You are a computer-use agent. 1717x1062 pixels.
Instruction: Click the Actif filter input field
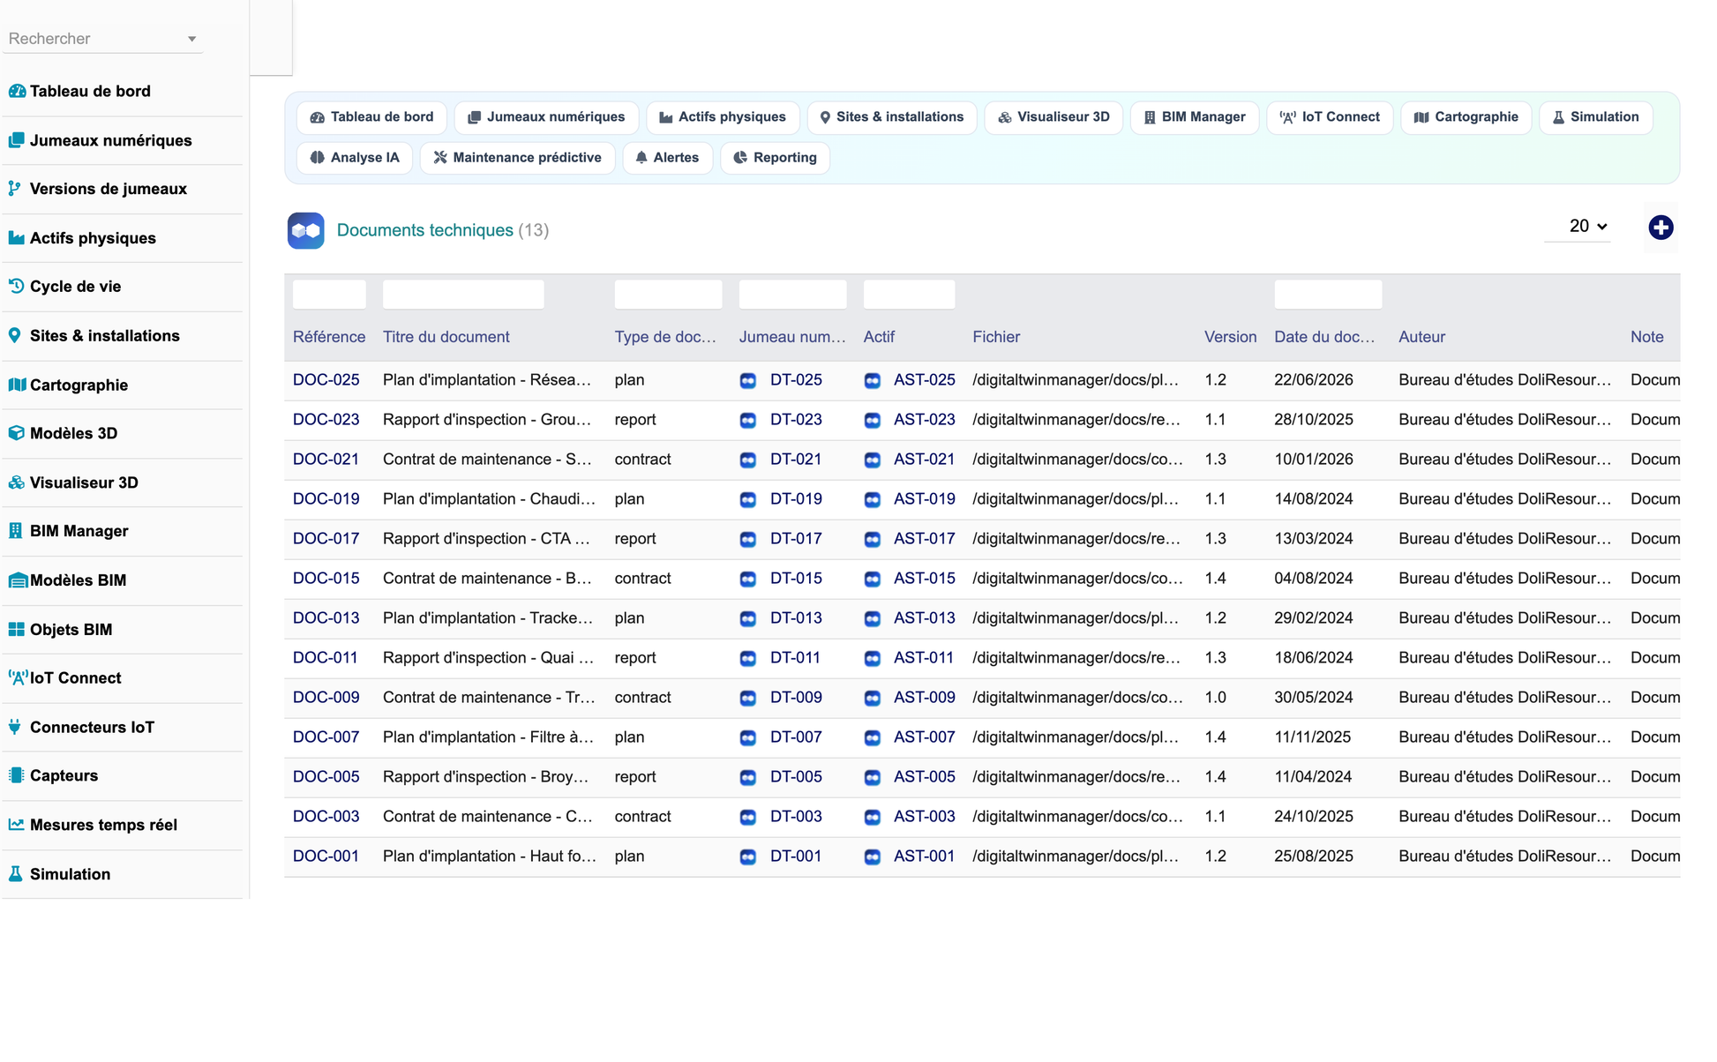[909, 295]
